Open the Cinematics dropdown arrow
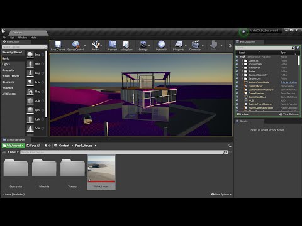This screenshot has width=302, height=226. [203, 46]
